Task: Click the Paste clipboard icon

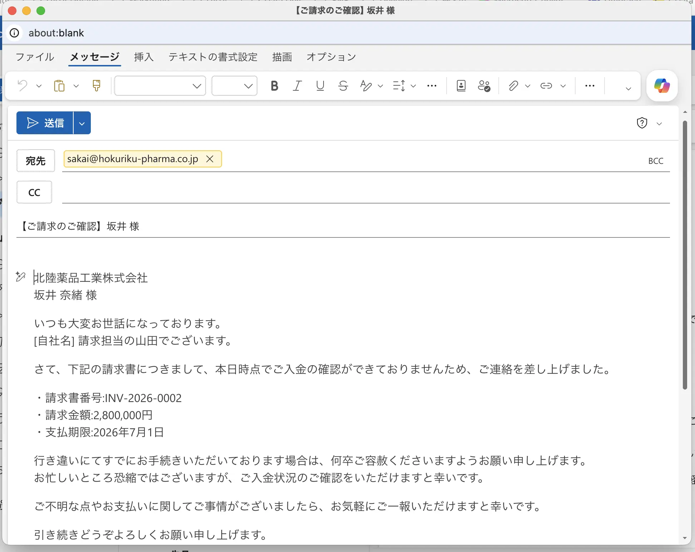Action: coord(59,86)
